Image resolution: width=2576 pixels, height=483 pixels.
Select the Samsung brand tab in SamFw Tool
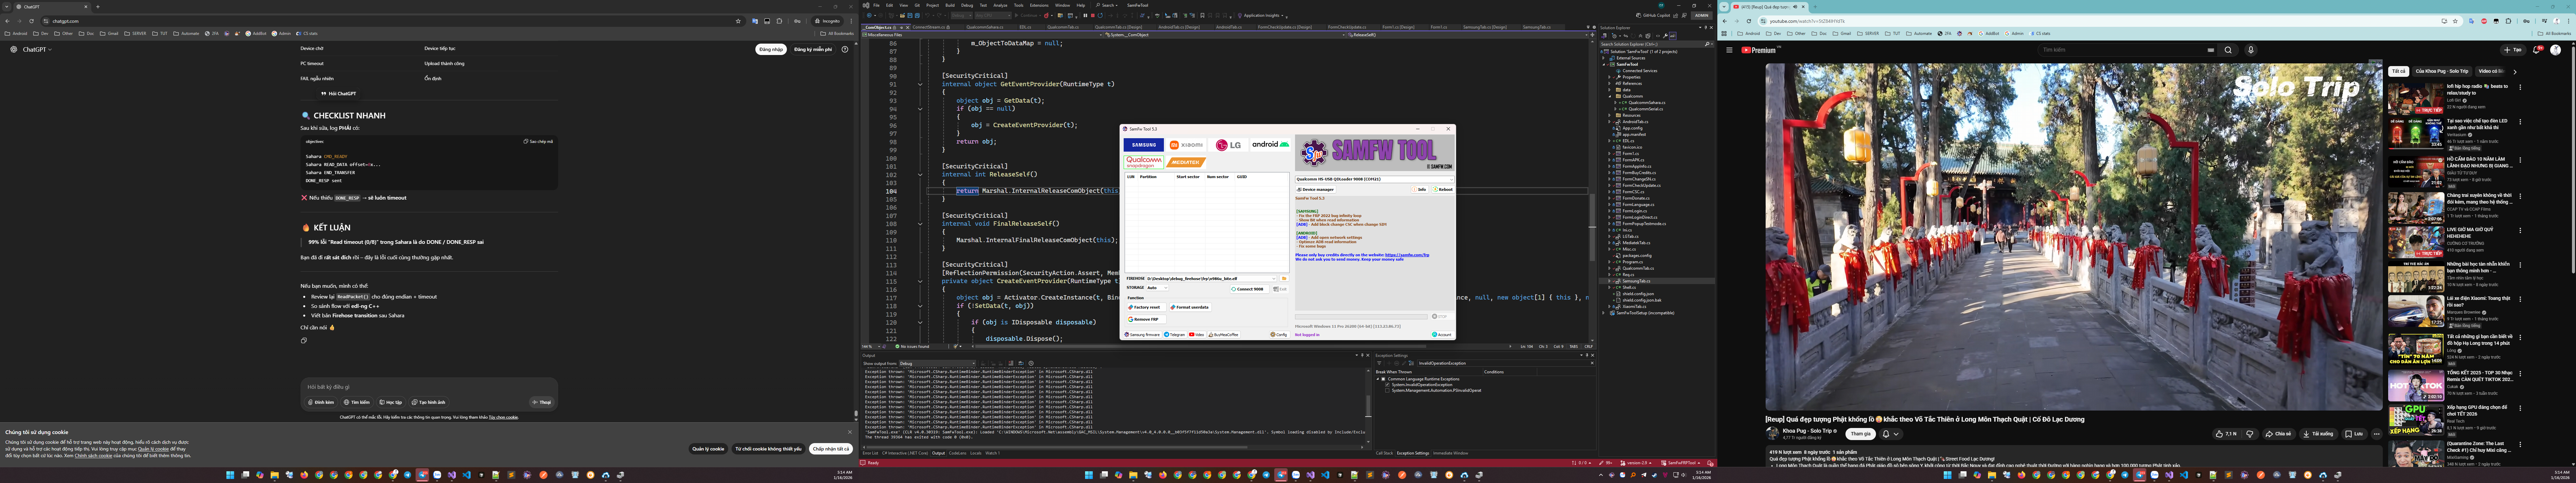point(1144,145)
